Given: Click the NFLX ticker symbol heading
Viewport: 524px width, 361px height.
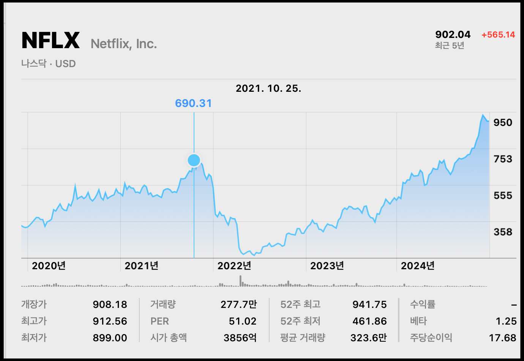Looking at the screenshot, I should click(x=51, y=41).
